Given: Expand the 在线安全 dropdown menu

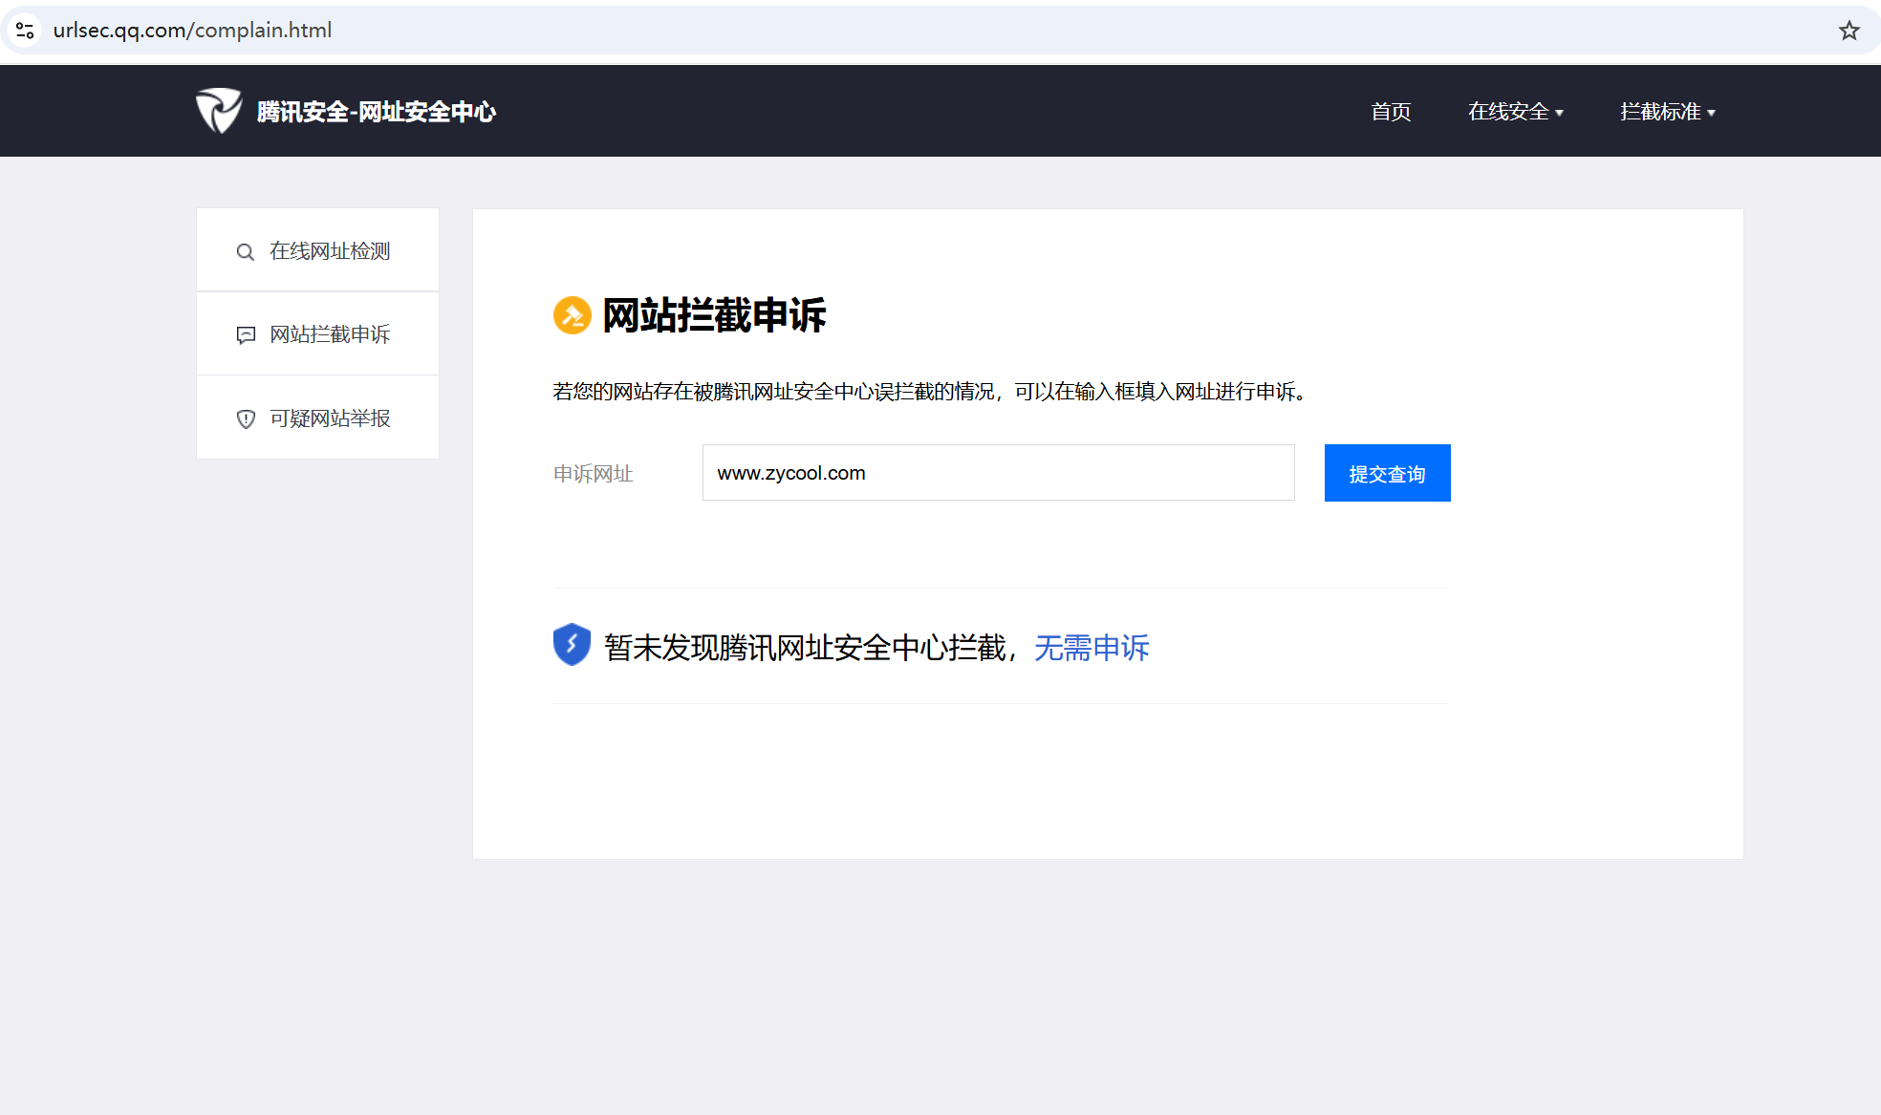Looking at the screenshot, I should click(1508, 112).
